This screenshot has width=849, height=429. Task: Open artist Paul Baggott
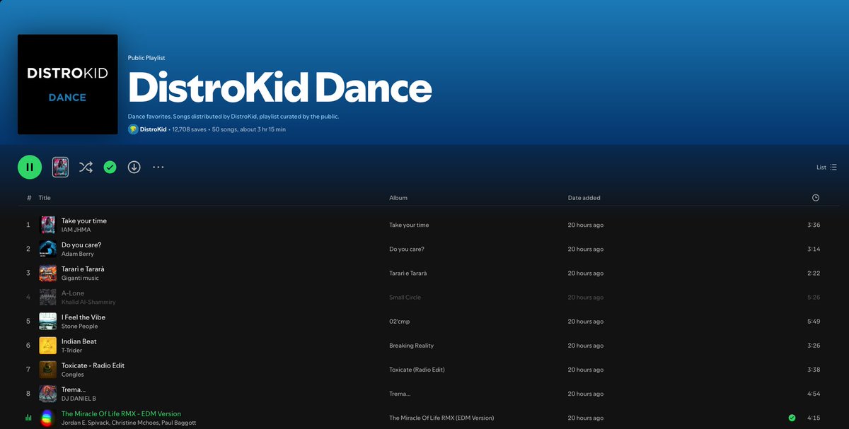point(180,423)
